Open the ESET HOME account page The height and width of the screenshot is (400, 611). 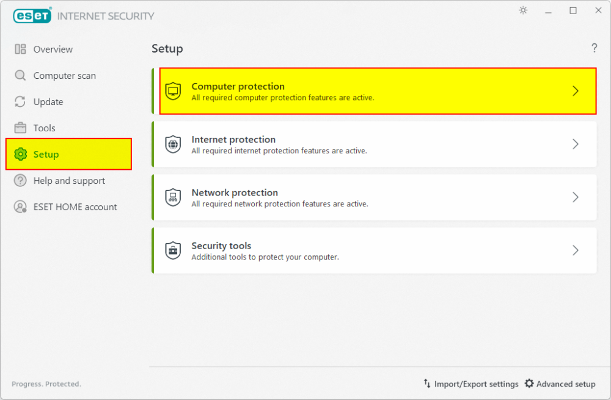click(75, 207)
